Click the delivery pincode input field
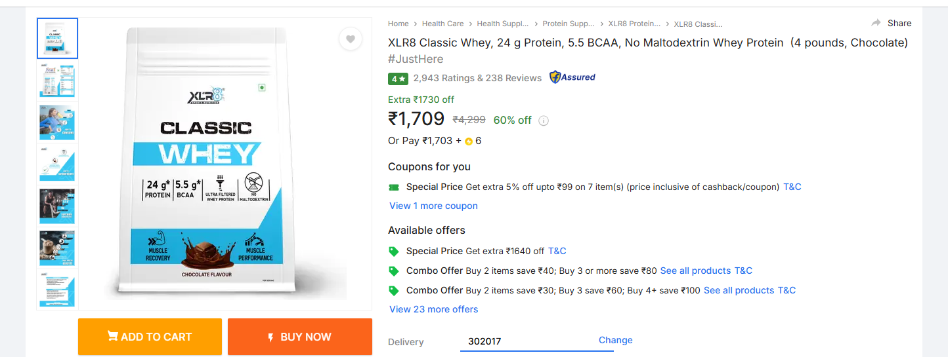Image resolution: width=948 pixels, height=357 pixels. pyautogui.click(x=525, y=341)
